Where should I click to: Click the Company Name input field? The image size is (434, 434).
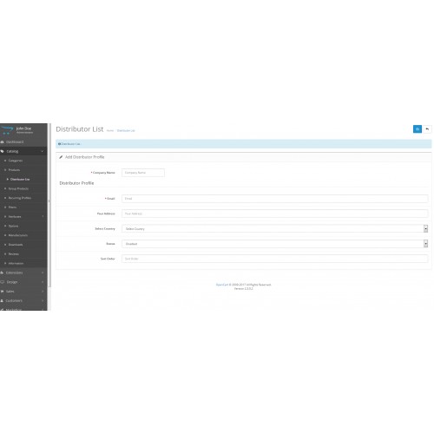(143, 173)
